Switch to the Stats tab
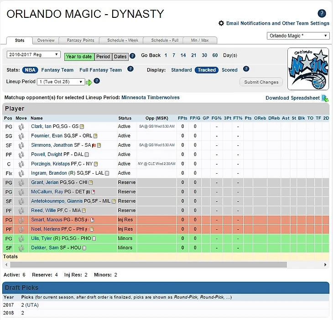This screenshot has width=333, height=320. [20, 40]
